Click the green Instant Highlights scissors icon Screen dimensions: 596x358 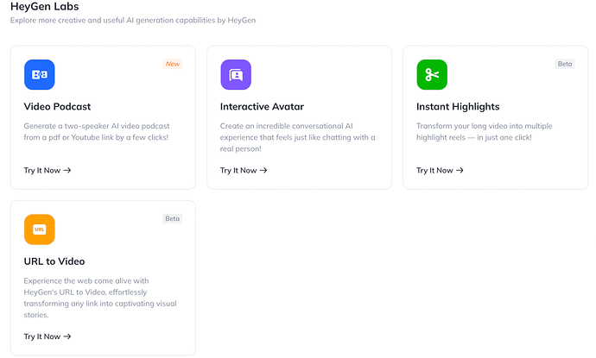click(432, 74)
